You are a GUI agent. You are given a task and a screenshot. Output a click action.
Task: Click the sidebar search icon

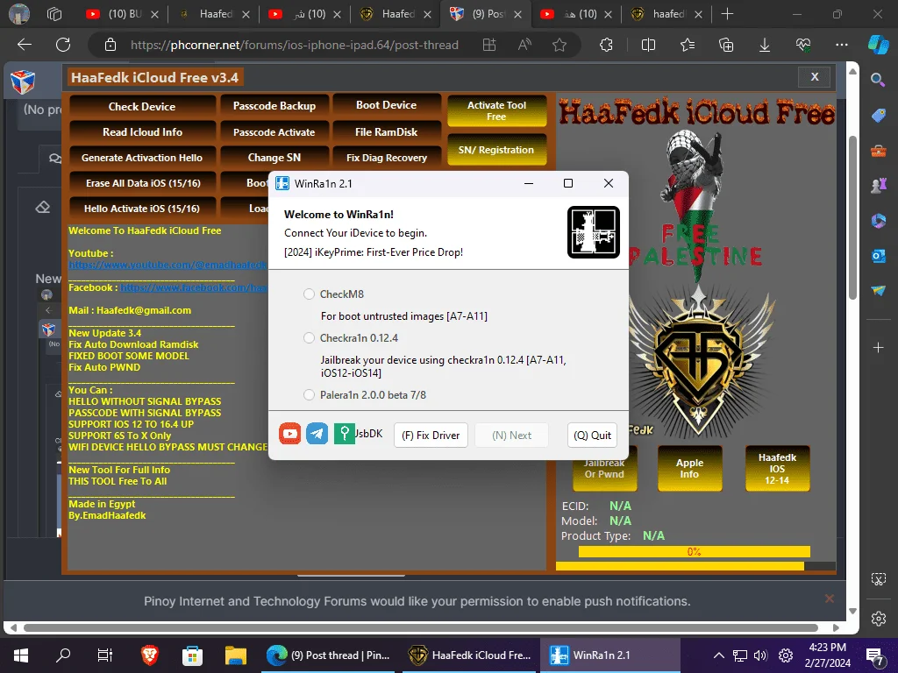[878, 80]
